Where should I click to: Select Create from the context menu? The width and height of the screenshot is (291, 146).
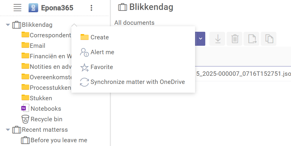click(99, 37)
